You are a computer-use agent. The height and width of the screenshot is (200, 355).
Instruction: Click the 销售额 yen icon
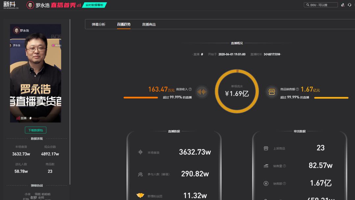pos(266,184)
